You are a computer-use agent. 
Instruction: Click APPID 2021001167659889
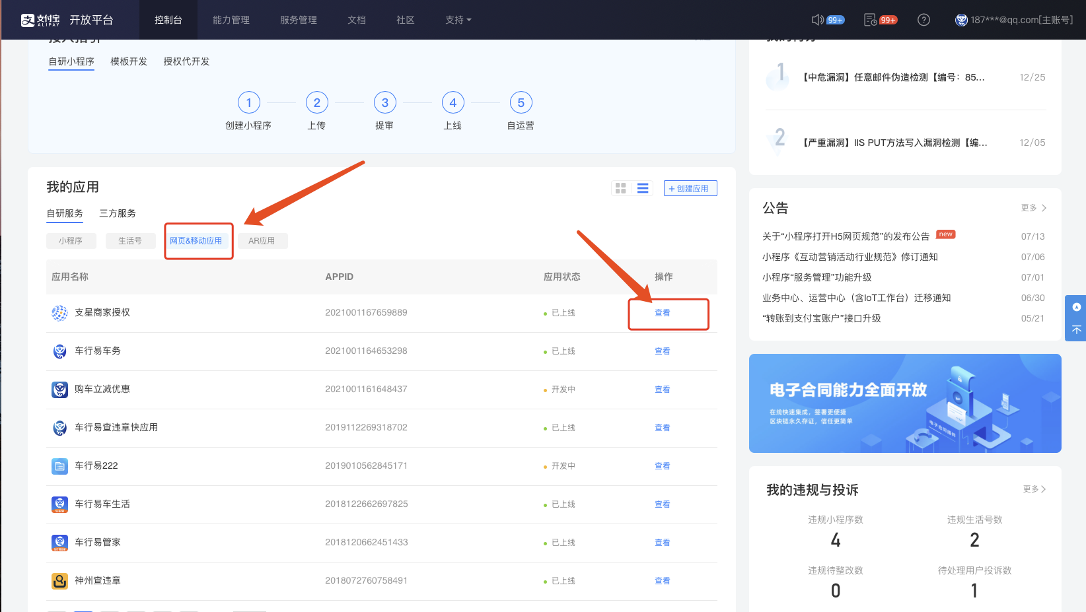tap(366, 313)
